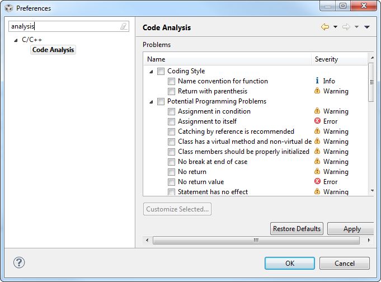
Task: Collapse the C/C++ tree node
Action: [x=16, y=40]
